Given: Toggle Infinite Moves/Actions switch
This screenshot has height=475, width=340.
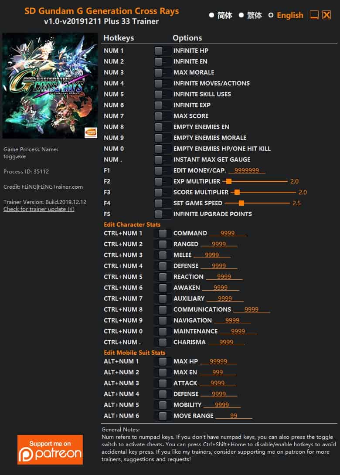Looking at the screenshot, I should click(163, 83).
